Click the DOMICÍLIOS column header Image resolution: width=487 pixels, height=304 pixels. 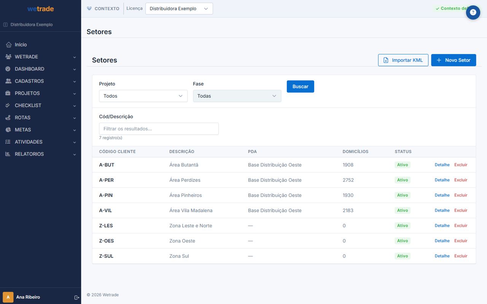pos(355,152)
